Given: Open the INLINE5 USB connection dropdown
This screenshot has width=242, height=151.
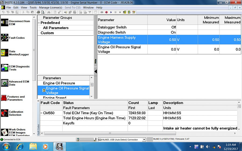Looking at the screenshot, I should coord(144,139).
